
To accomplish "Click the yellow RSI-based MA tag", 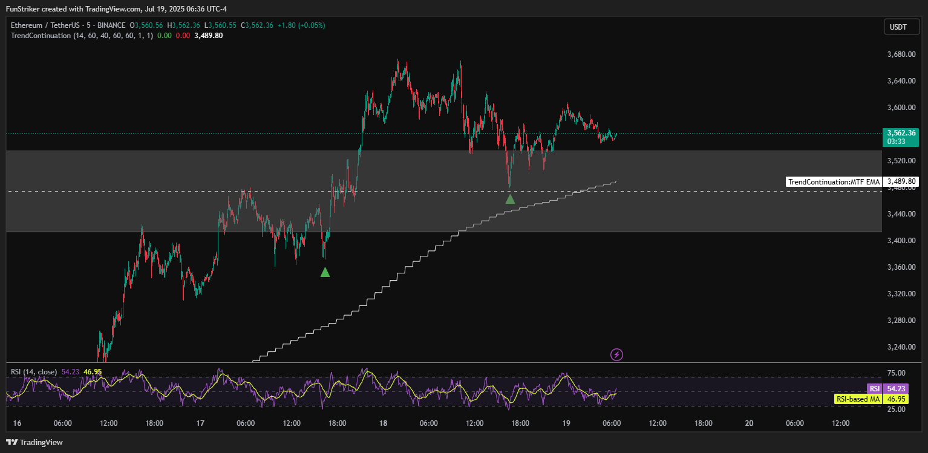I will pyautogui.click(x=857, y=399).
